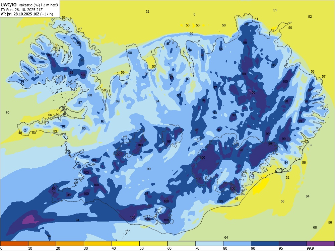
Task: Click the legend tick label '10'
Action: [x=30, y=248]
